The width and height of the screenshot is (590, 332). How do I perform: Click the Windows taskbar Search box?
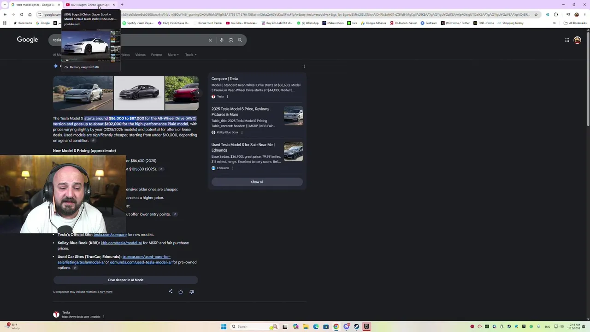point(254,326)
